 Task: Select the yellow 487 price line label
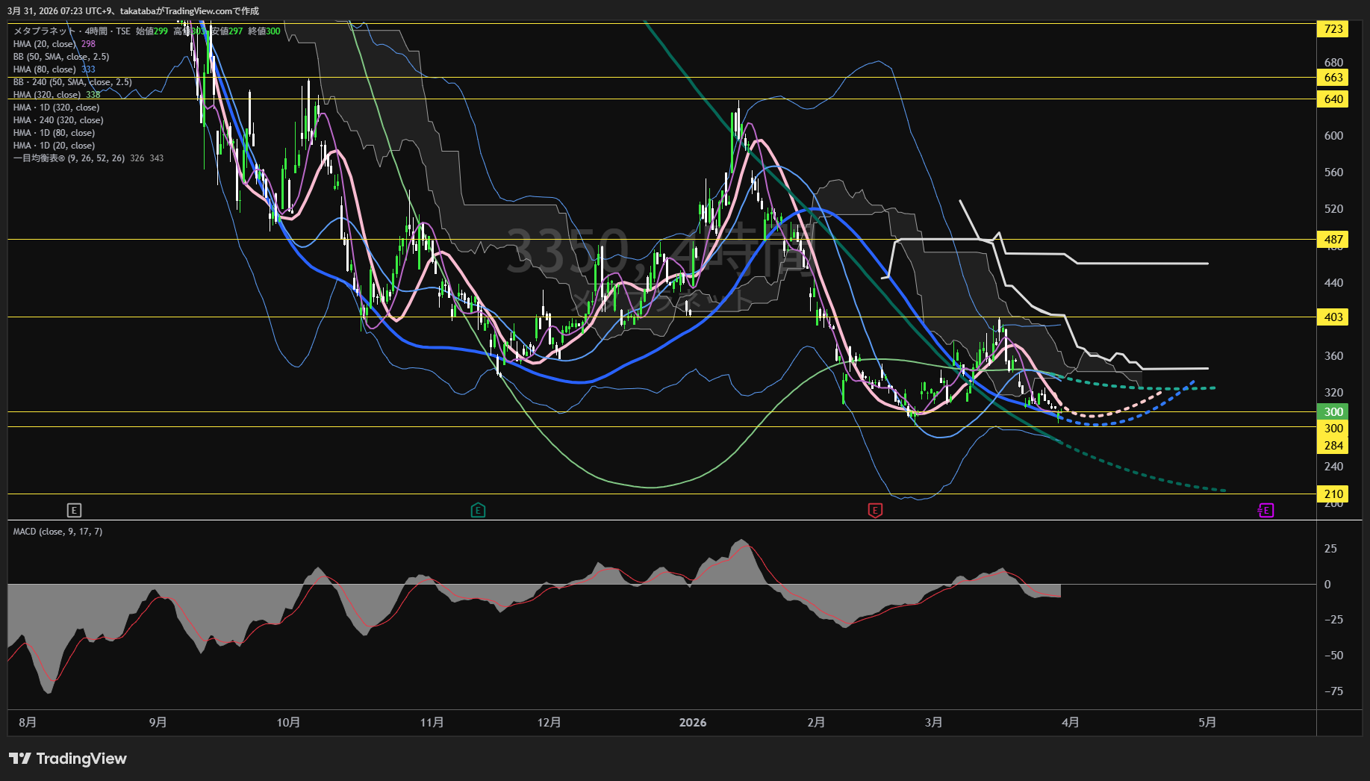(1333, 240)
